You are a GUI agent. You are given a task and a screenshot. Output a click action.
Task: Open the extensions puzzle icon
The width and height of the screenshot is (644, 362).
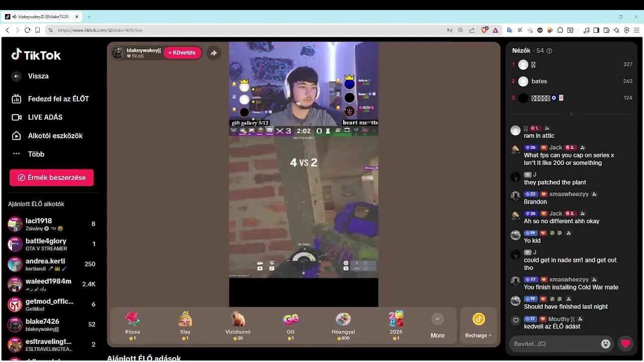(560, 30)
